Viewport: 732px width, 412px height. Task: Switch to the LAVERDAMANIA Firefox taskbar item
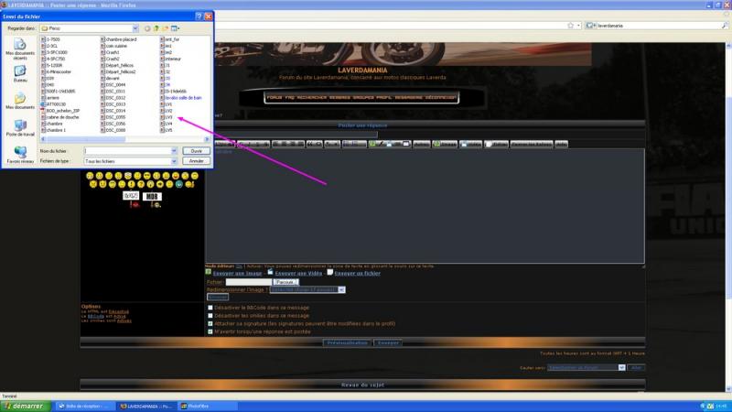pos(146,407)
